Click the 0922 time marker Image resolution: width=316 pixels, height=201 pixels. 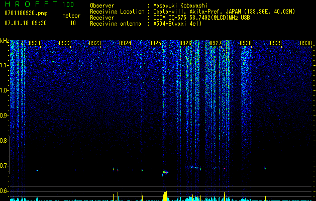tap(65, 43)
